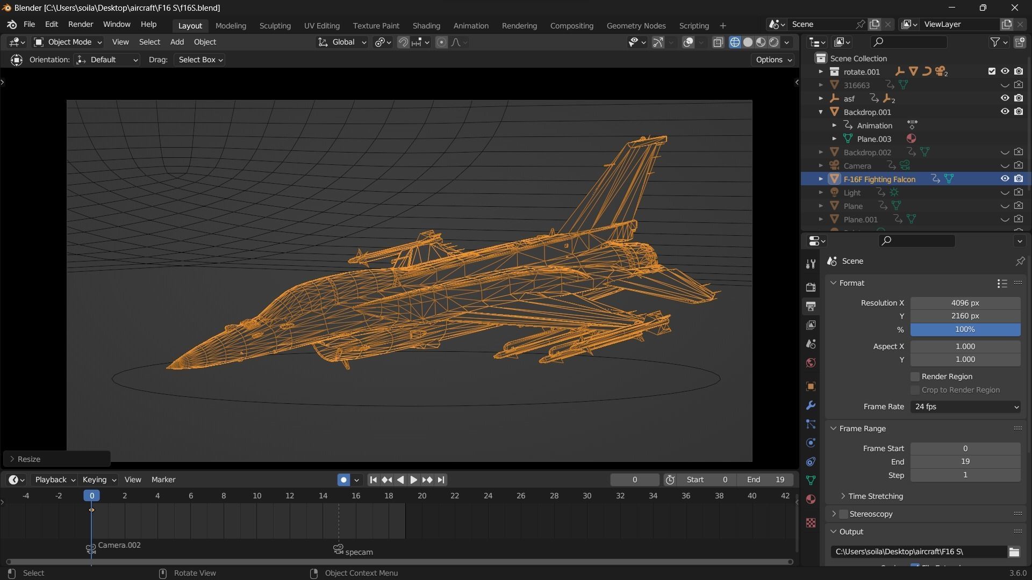The image size is (1032, 580).
Task: Uncheck rotate.001 collection exclude checkbox
Action: [992, 71]
